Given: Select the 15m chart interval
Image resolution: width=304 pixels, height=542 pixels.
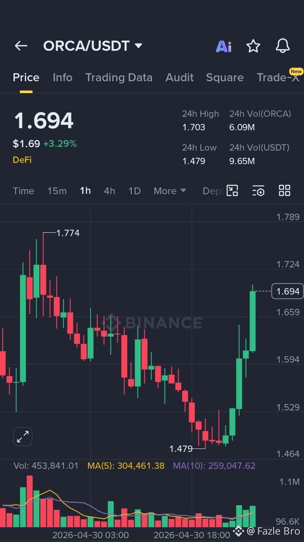Looking at the screenshot, I should pos(57,191).
